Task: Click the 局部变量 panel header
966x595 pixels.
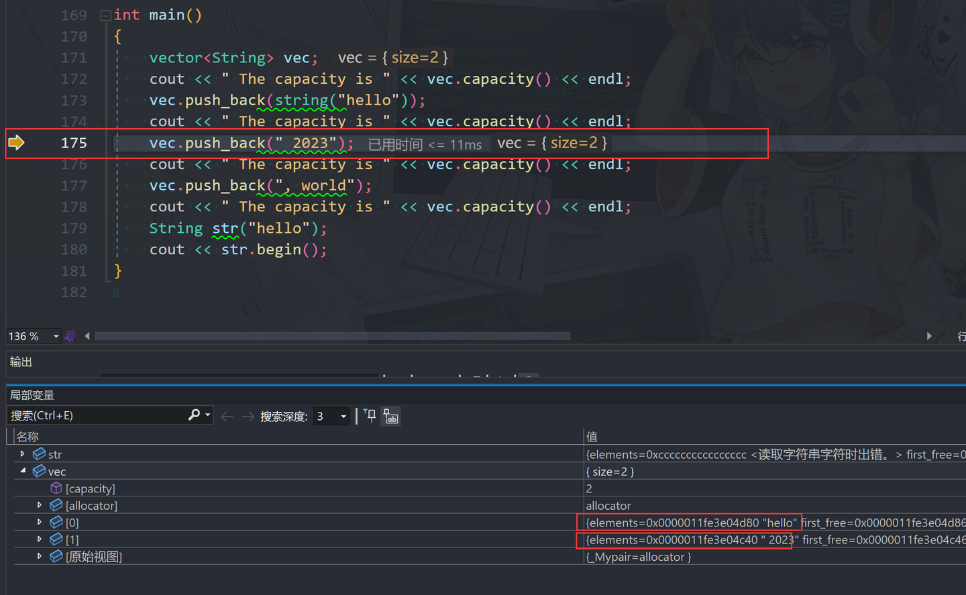Action: click(x=32, y=394)
